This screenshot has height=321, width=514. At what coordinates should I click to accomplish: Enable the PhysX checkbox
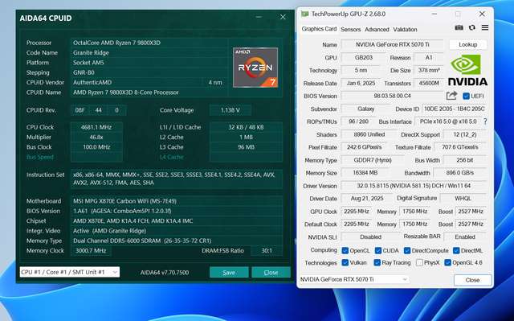pos(419,262)
